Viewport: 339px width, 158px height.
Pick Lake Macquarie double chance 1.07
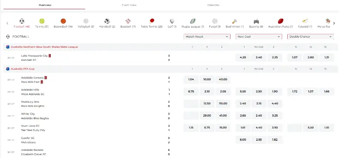295,57
